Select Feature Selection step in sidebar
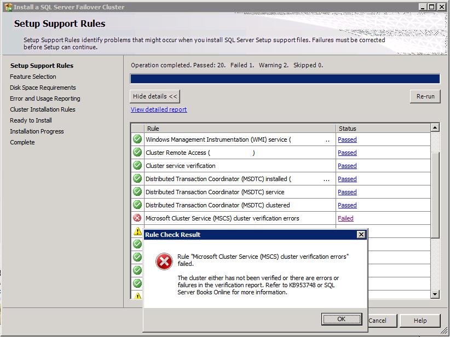Viewport: 450px width, 337px height. click(33, 77)
